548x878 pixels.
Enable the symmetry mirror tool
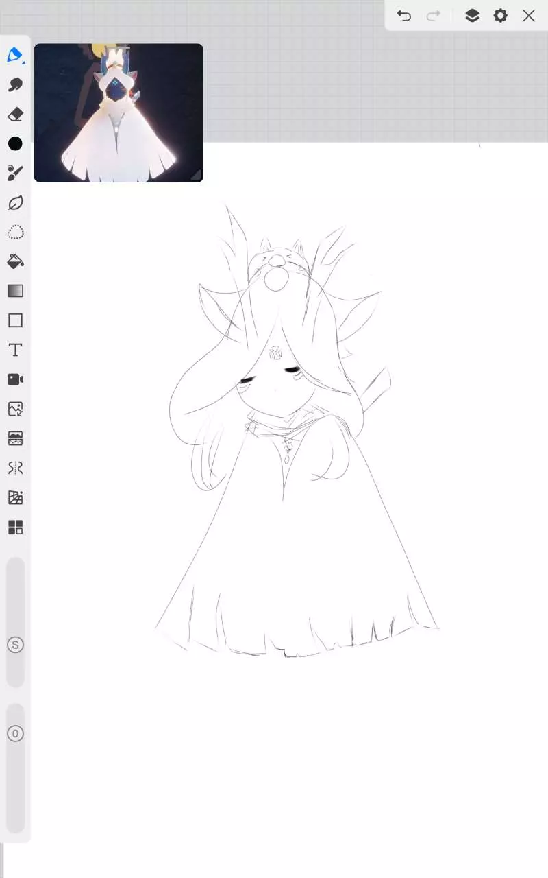(15, 468)
